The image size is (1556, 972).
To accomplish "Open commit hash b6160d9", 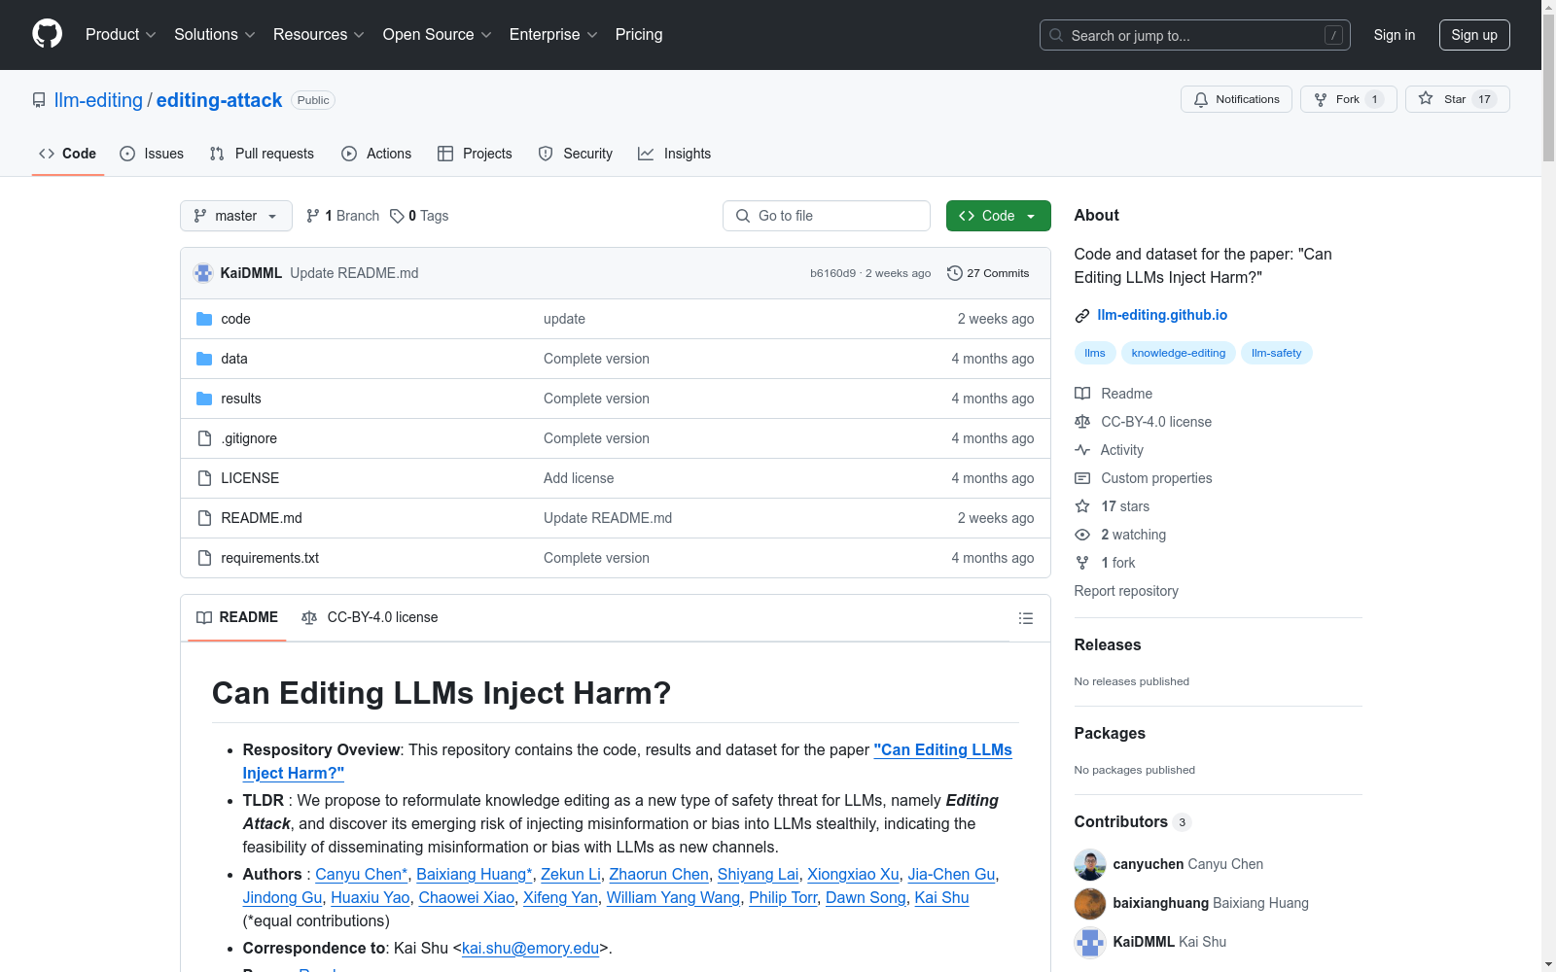I will point(832,273).
